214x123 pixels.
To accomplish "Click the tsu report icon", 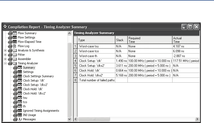I will [20, 98].
